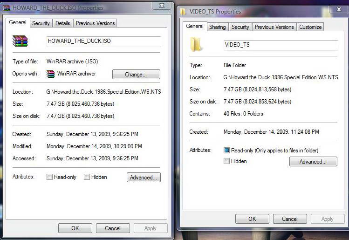Click the title bar icon of HOWARD_THE_DUCK.ISO Properties
Viewport: 349px width, 240px height.
pyautogui.click(x=7, y=8)
